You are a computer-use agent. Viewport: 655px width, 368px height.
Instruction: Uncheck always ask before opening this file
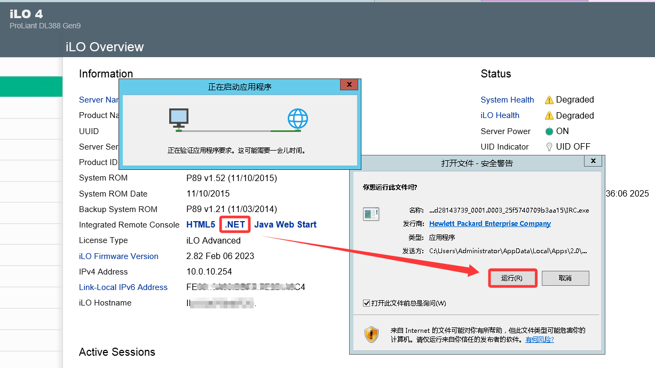click(x=367, y=303)
